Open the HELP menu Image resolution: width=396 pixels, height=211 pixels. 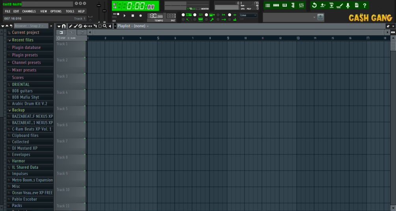(81, 11)
